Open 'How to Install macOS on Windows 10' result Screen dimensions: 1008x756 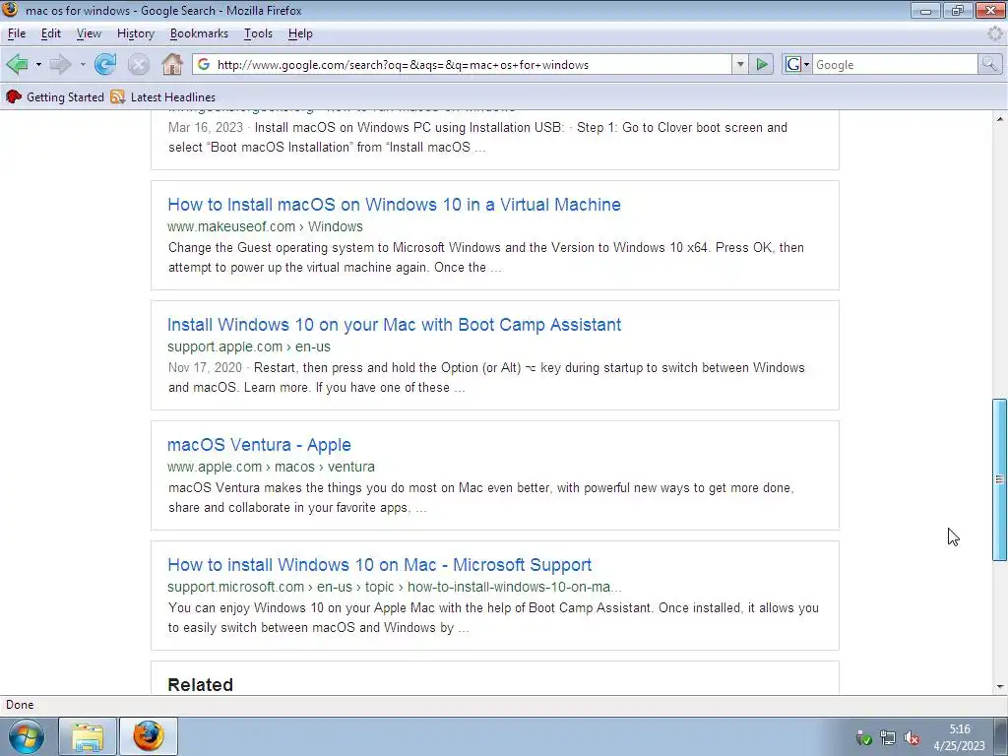(x=394, y=205)
